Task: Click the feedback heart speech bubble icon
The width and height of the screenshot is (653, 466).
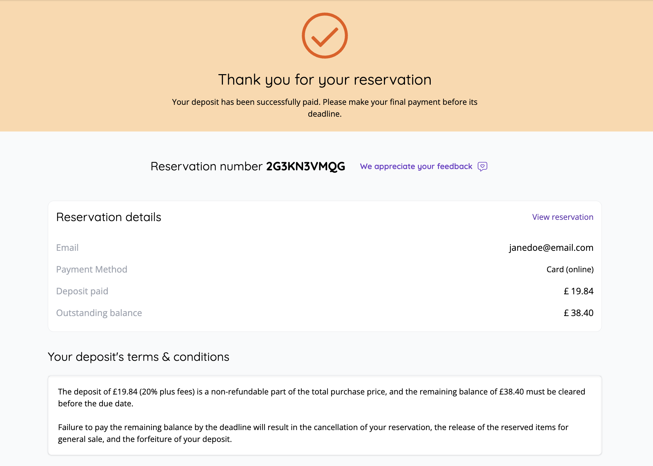Action: tap(482, 166)
